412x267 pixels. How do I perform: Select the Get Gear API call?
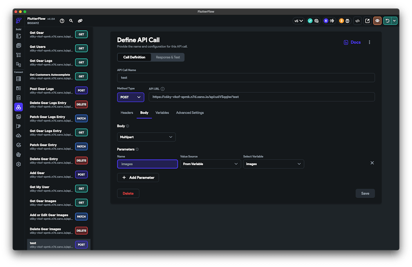[x=59, y=35]
